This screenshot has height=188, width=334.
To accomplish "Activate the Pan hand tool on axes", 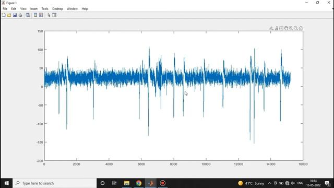I will pyautogui.click(x=286, y=28).
